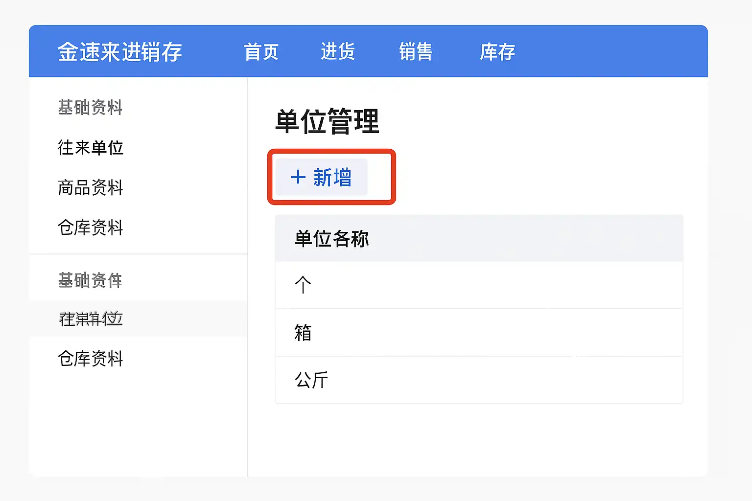This screenshot has width=752, height=501.
Task: Collapse the sidebar group heading below the divider
Action: click(x=90, y=281)
